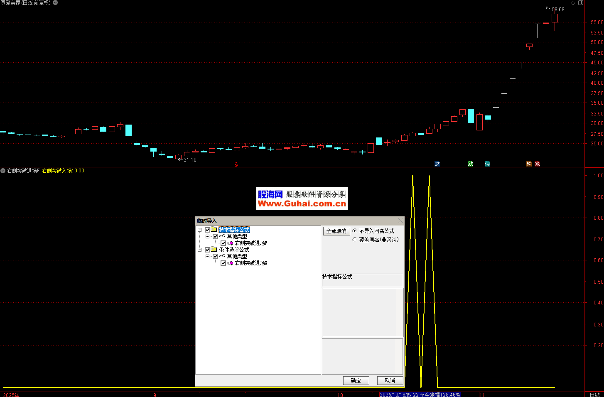Click the teal 停 event marker
The height and width of the screenshot is (397, 604).
[x=487, y=164]
